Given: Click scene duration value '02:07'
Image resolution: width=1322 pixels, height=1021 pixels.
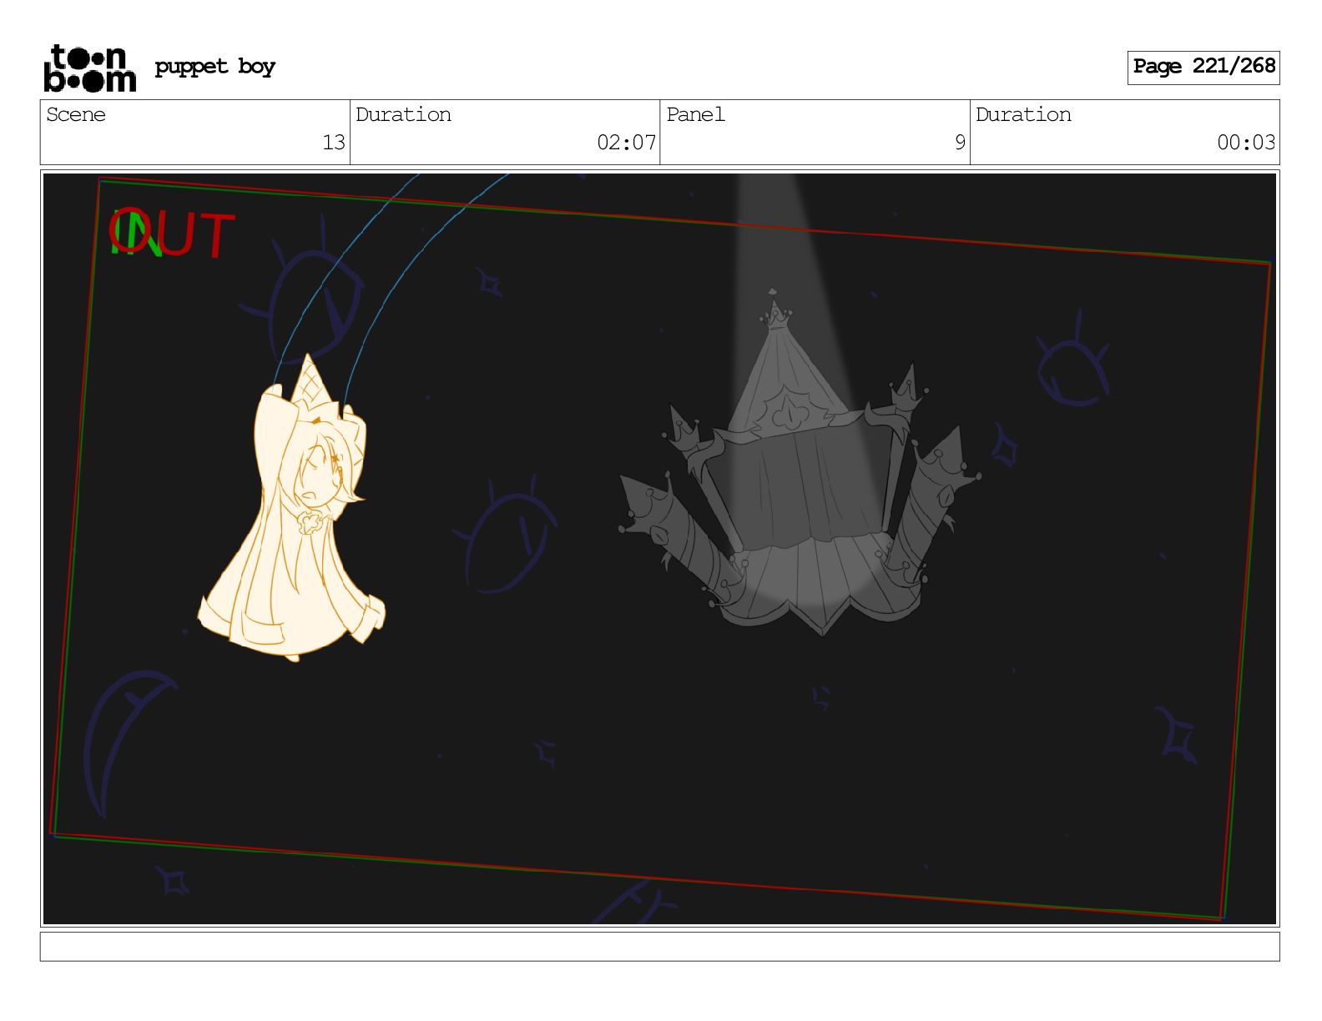Looking at the screenshot, I should click(627, 143).
